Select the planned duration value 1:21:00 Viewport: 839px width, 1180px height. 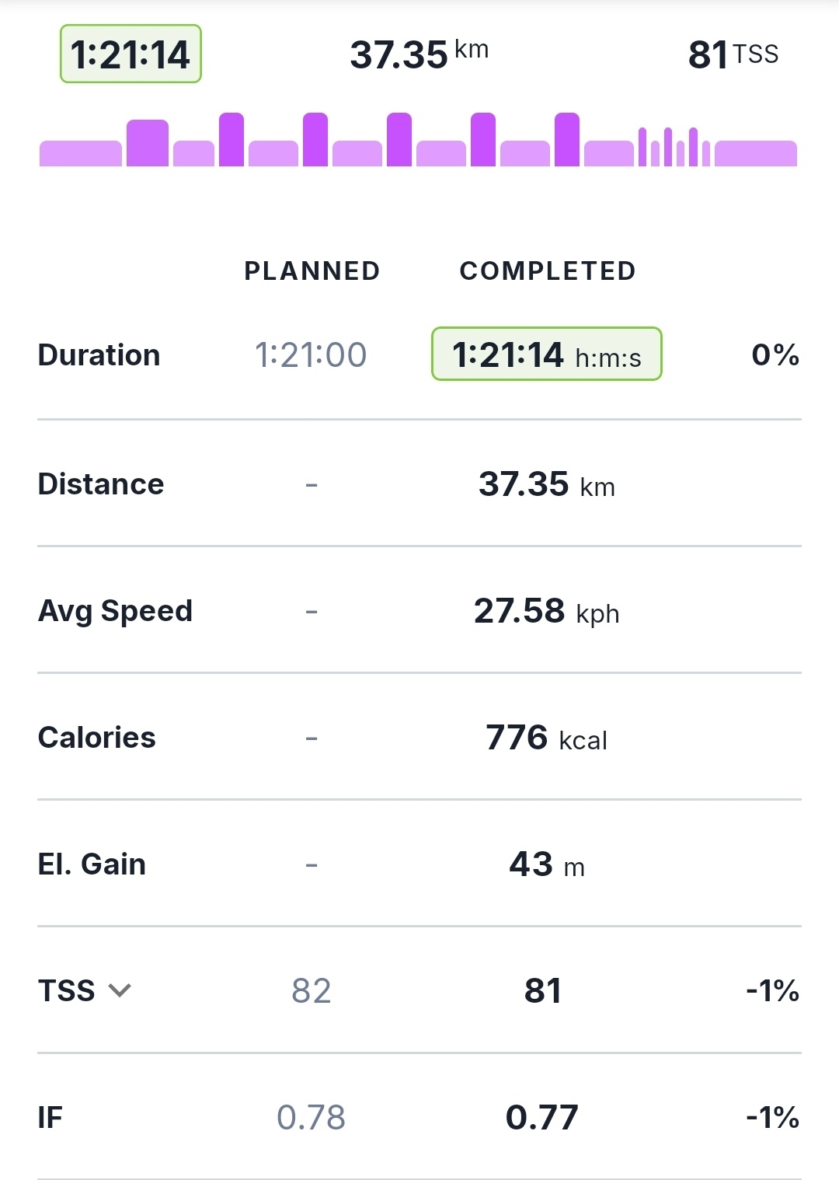(x=311, y=355)
